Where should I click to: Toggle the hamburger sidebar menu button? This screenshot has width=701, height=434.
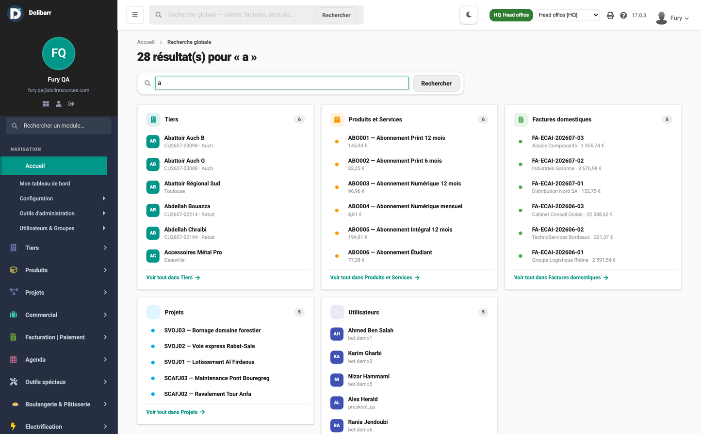click(135, 15)
